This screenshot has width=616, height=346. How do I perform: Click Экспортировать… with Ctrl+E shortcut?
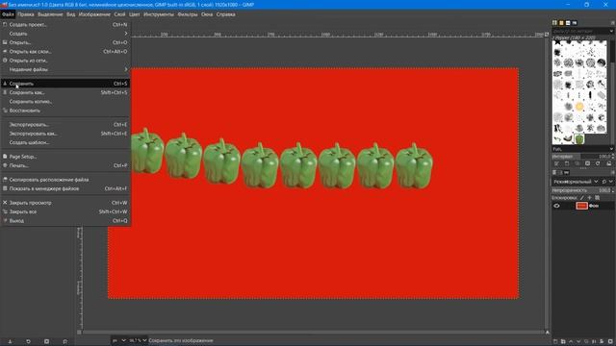point(65,125)
